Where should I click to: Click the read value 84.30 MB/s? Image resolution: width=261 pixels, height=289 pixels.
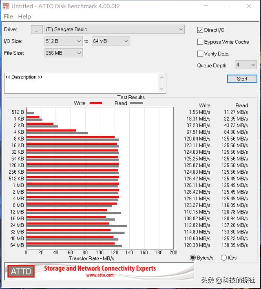[236, 132]
